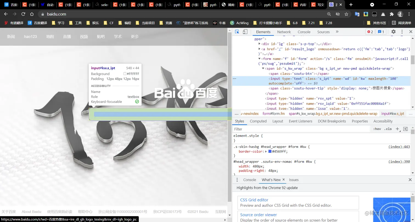Open the #4569ff color swatch picker
This screenshot has height=222, width=415.
tap(270, 151)
